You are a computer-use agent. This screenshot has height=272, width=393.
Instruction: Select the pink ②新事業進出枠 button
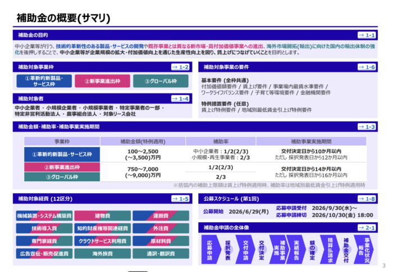point(103,81)
